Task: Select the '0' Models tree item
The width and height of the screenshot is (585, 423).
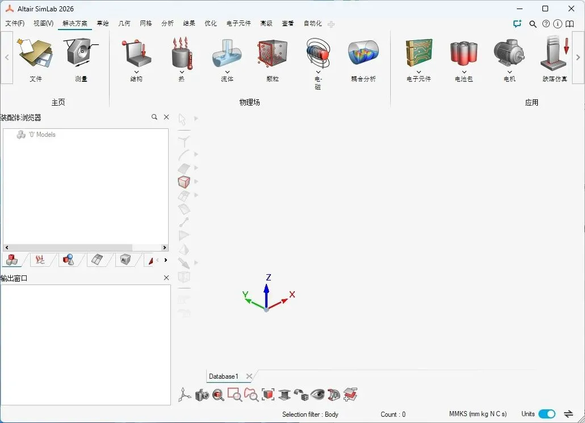Action: [36, 135]
